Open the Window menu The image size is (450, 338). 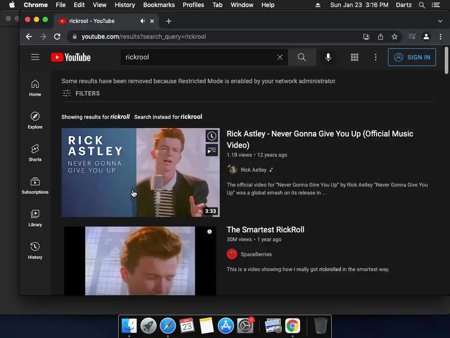pyautogui.click(x=242, y=5)
